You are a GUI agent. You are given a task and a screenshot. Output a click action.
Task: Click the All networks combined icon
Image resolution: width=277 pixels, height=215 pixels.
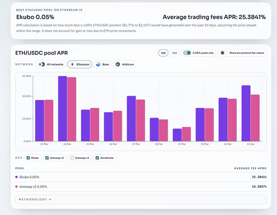pos(42,64)
